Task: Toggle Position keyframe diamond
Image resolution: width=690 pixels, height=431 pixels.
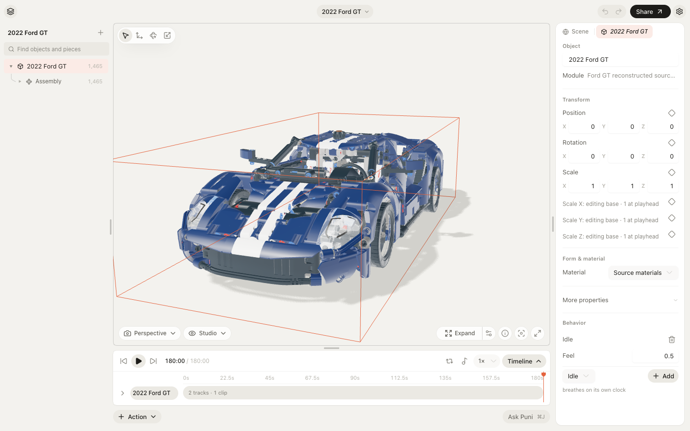Action: pyautogui.click(x=672, y=113)
